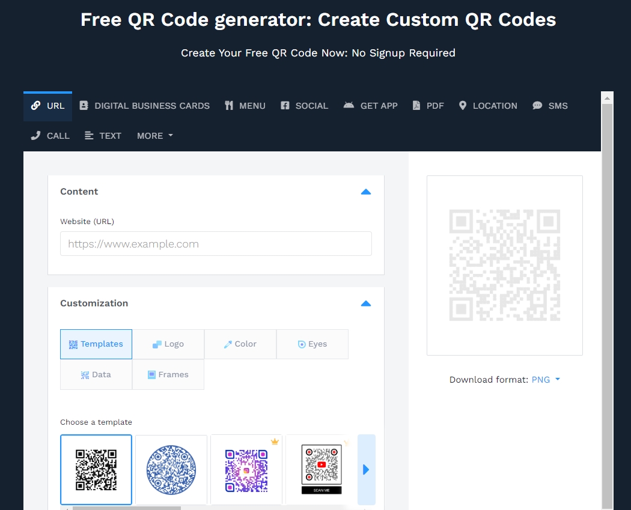
Task: Choose the purple Instagram QR template
Action: (x=246, y=469)
